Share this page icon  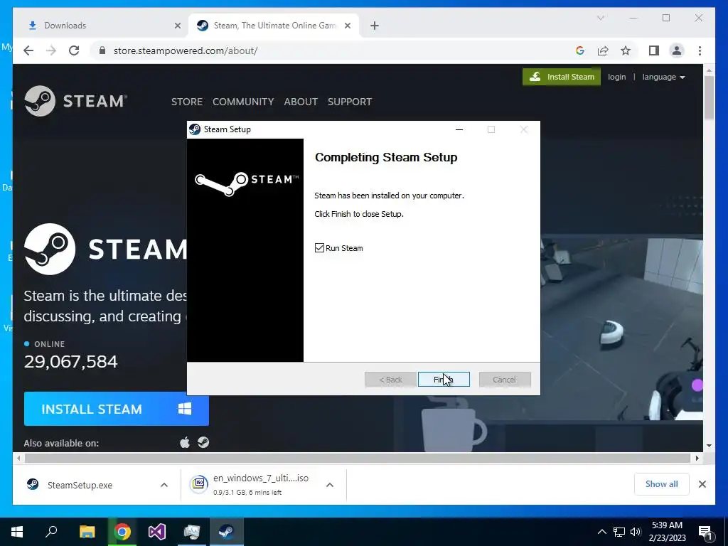click(603, 50)
